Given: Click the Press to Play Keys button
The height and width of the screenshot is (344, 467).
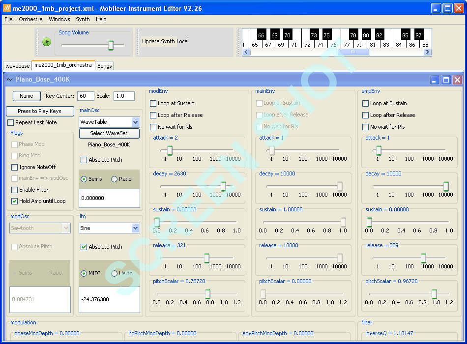Looking at the screenshot, I should pyautogui.click(x=40, y=112).
